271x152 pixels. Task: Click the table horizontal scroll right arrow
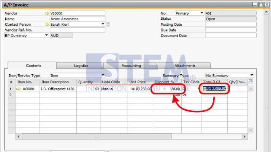(244, 136)
